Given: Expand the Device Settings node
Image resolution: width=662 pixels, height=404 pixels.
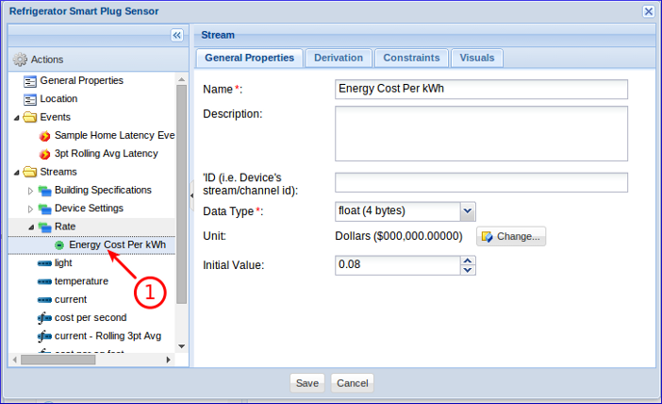Looking at the screenshot, I should click(x=30, y=209).
